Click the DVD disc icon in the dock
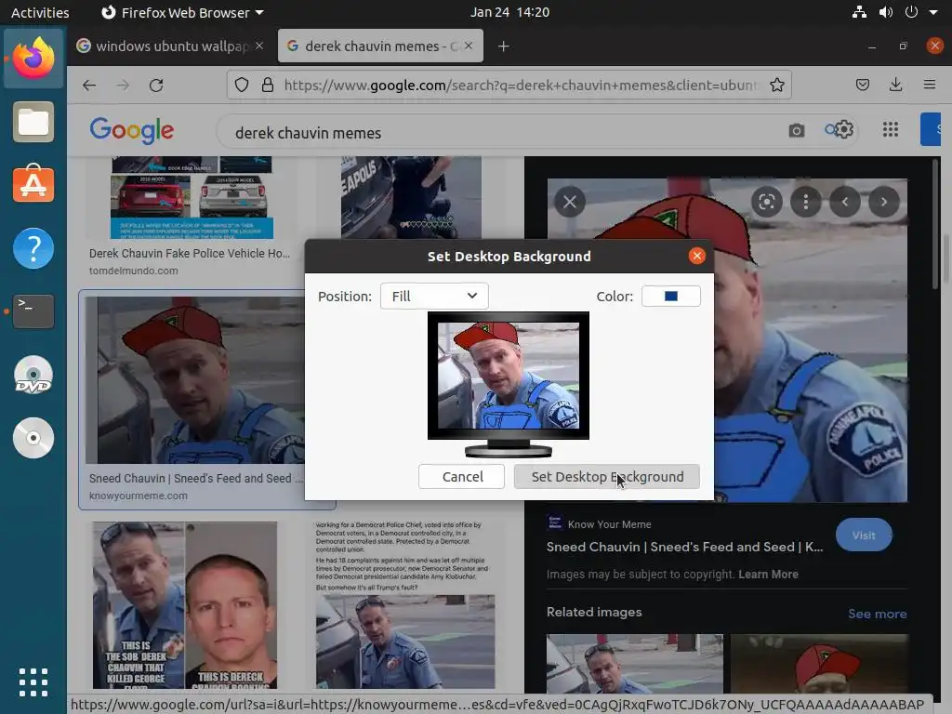952x714 pixels. click(33, 376)
